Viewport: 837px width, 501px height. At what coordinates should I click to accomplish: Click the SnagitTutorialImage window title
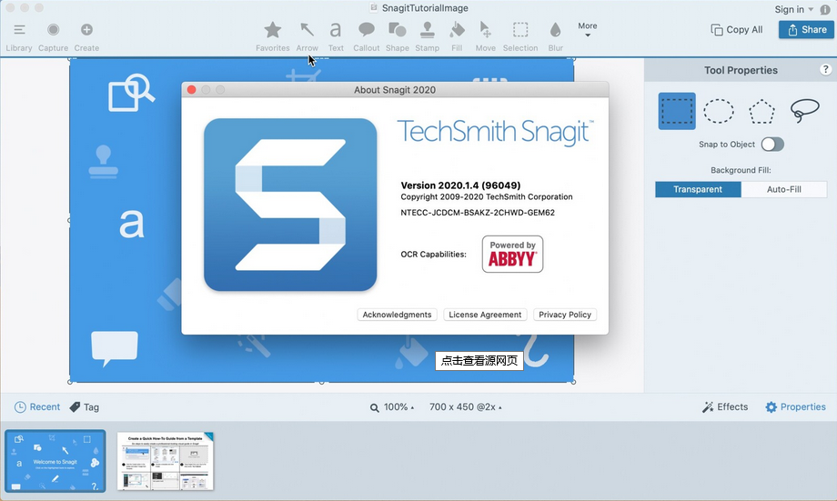[x=425, y=8]
